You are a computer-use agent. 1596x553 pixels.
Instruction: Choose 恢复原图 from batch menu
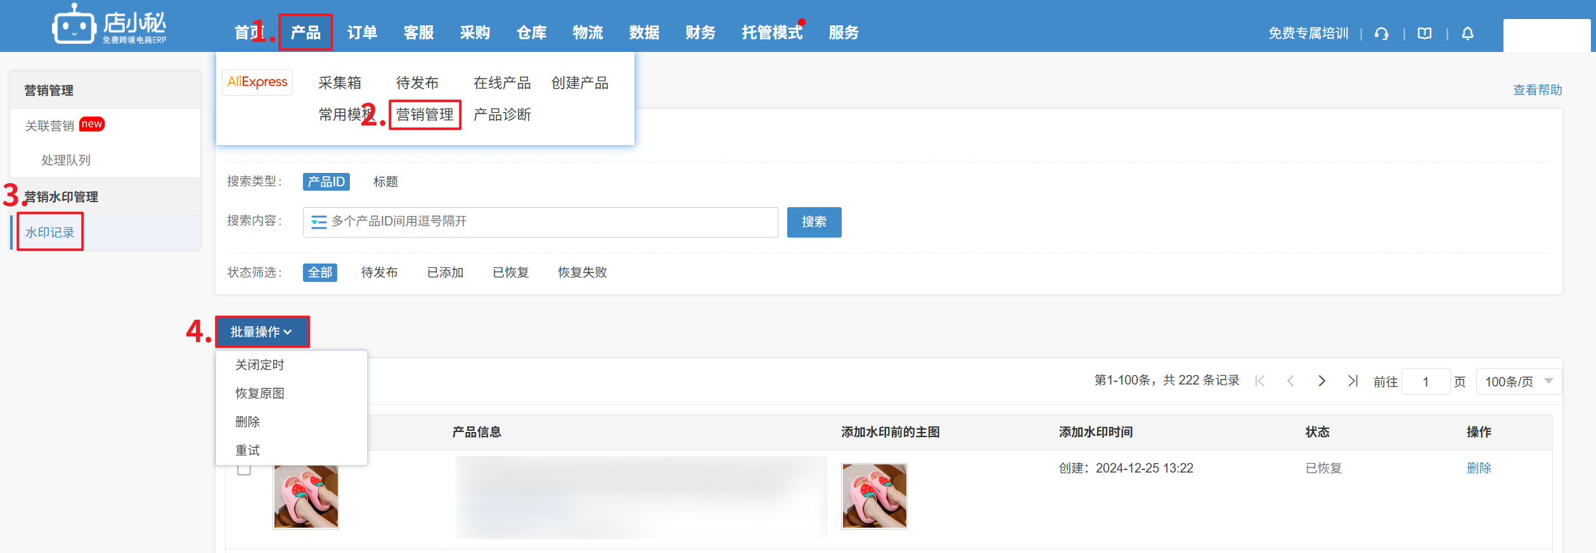pyautogui.click(x=260, y=393)
